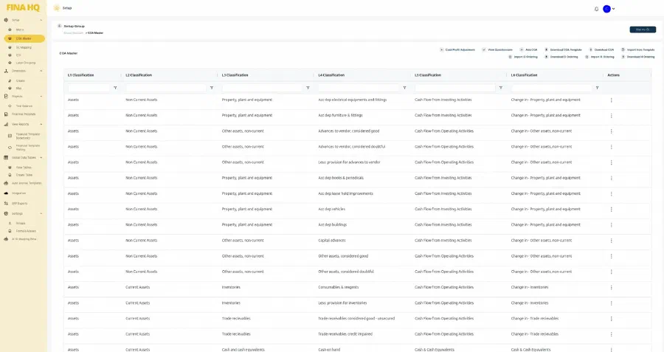
Task: Click L3 Classification column header
Action: coord(235,75)
